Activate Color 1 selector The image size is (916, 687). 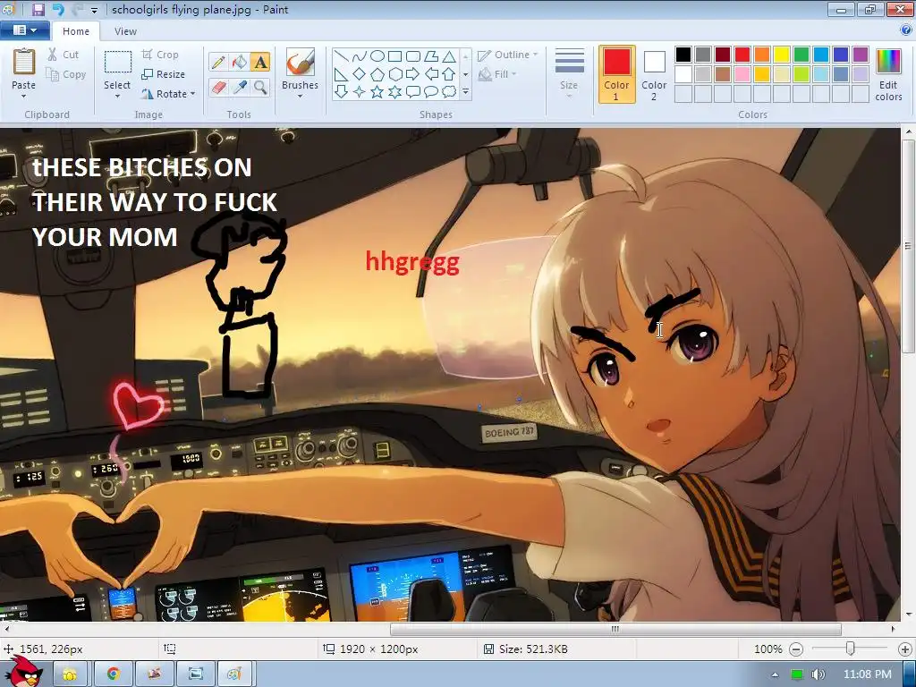click(x=617, y=74)
